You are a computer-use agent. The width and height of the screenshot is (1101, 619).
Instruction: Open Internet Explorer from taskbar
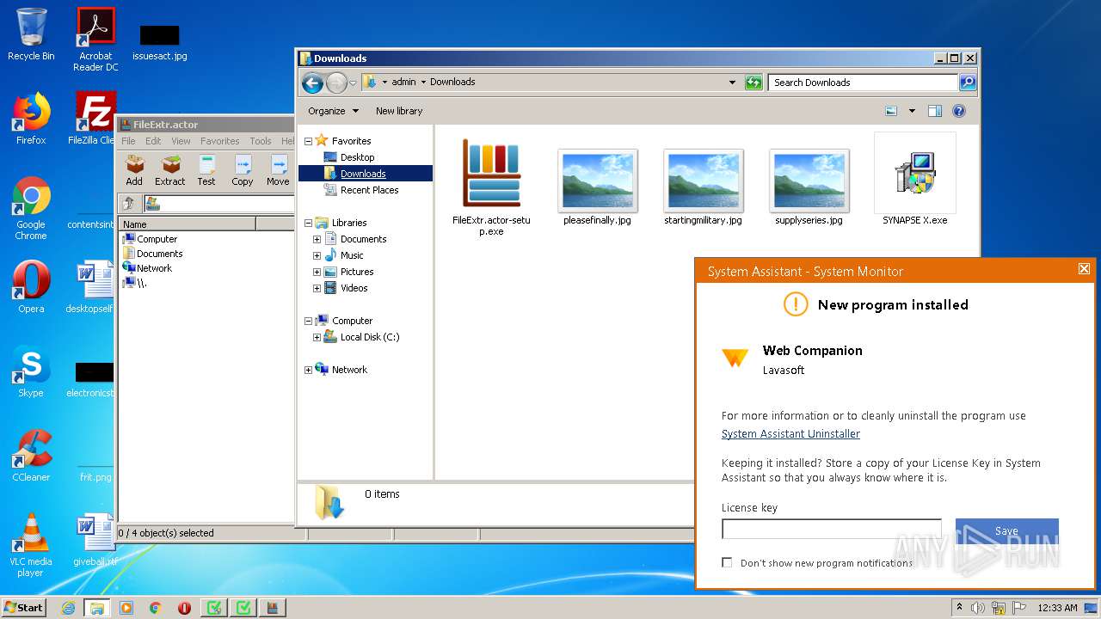click(x=68, y=608)
